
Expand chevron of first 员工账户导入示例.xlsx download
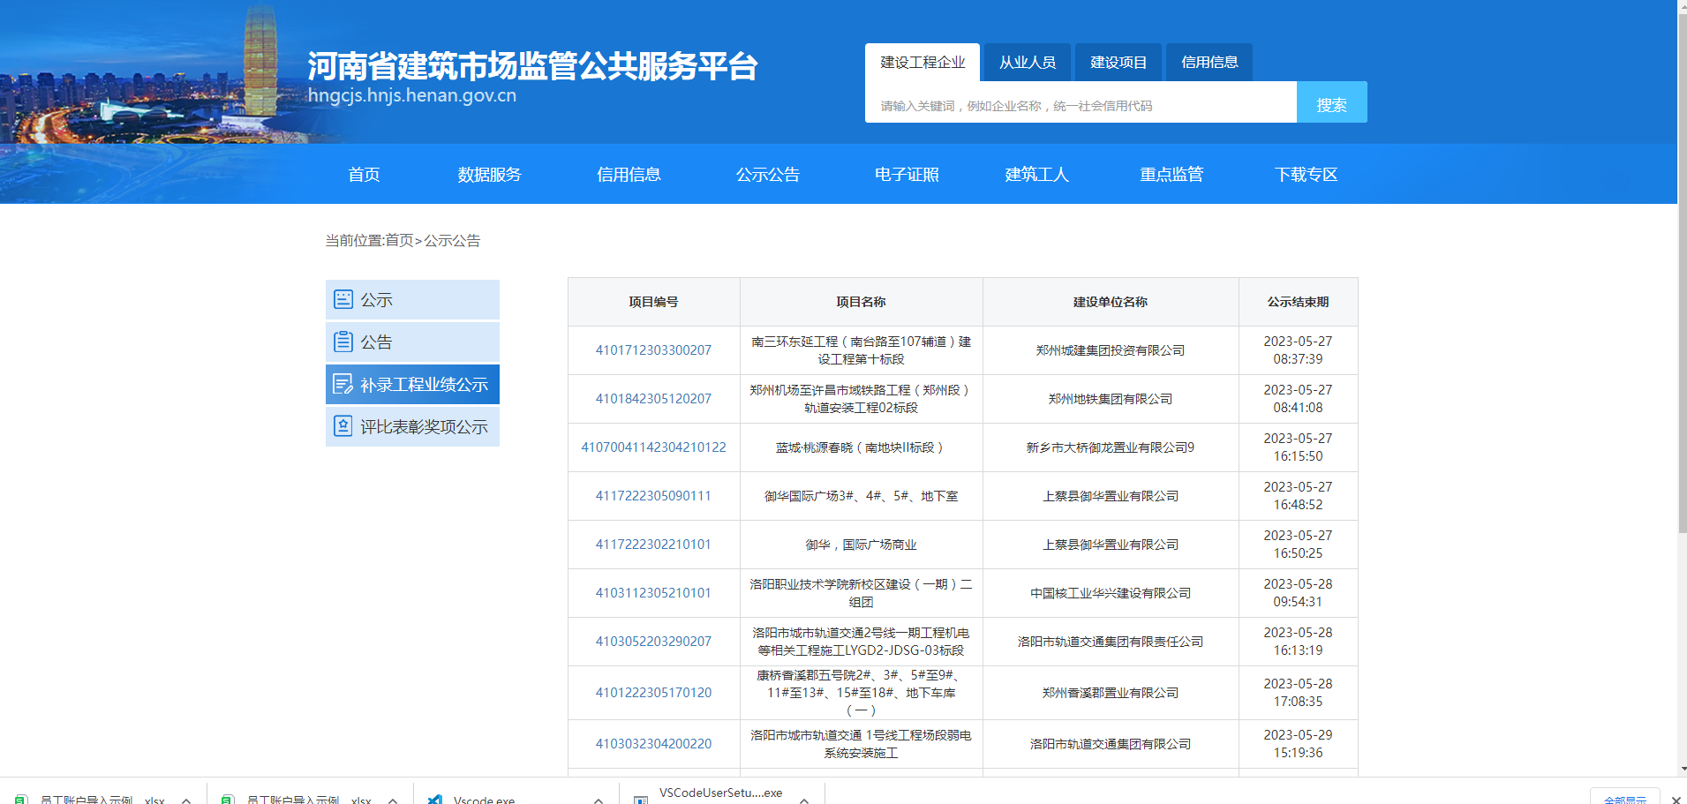tap(186, 800)
